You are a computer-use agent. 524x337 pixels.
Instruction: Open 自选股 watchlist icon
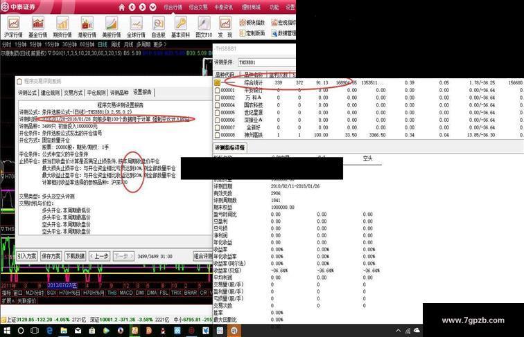(x=159, y=27)
